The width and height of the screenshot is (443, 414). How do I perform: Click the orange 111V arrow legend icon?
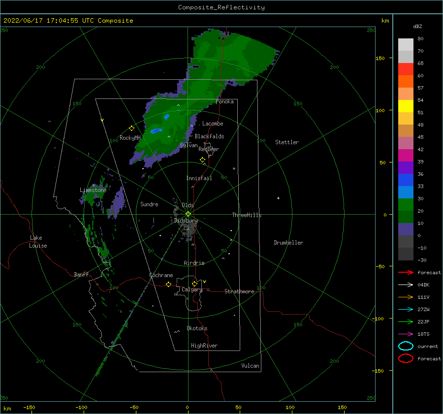click(406, 297)
